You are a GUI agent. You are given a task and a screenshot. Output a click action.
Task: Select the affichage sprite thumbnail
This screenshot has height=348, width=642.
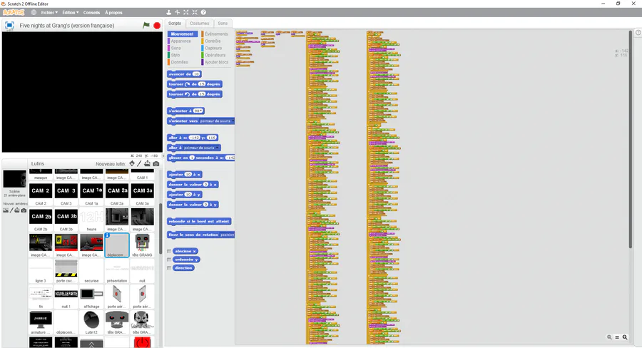pyautogui.click(x=92, y=297)
